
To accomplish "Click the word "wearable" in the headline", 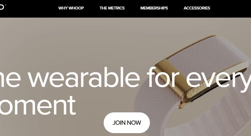I will pyautogui.click(x=84, y=77).
